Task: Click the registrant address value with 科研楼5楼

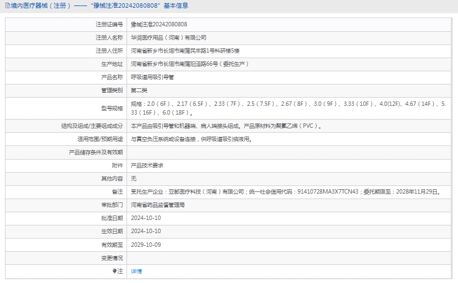Action: tap(185, 51)
